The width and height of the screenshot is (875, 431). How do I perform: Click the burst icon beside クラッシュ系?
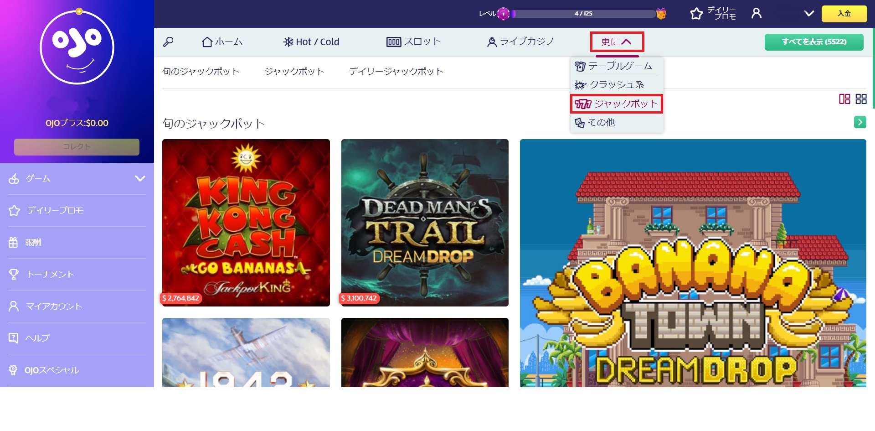tap(580, 85)
